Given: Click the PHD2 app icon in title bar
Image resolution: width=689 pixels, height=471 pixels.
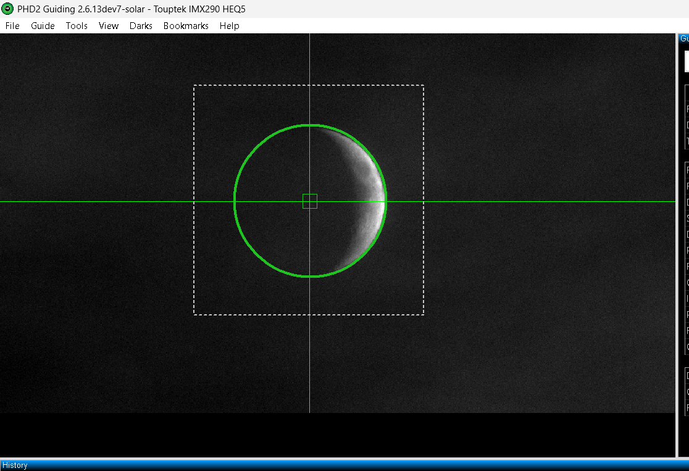Looking at the screenshot, I should [7, 9].
